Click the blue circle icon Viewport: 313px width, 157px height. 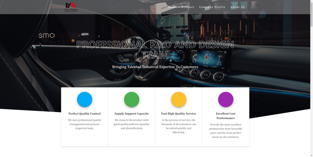pyautogui.click(x=85, y=99)
